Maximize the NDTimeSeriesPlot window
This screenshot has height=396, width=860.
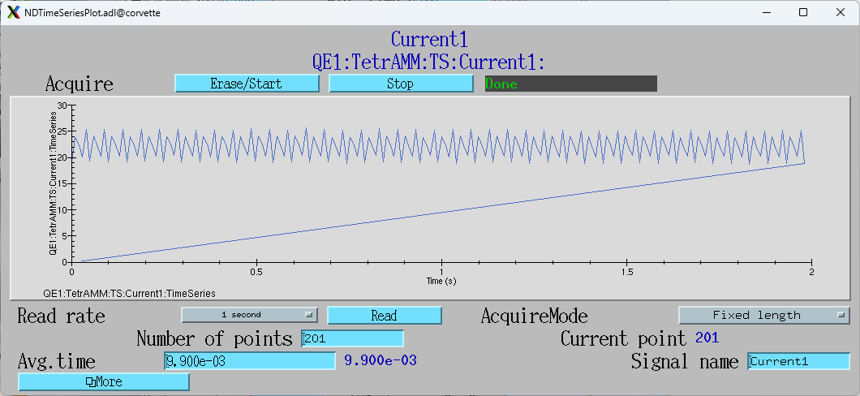[x=803, y=12]
